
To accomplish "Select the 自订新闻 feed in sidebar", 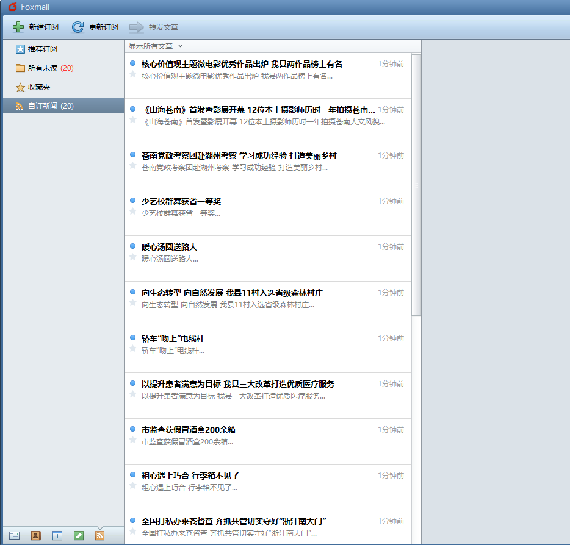I will 64,105.
